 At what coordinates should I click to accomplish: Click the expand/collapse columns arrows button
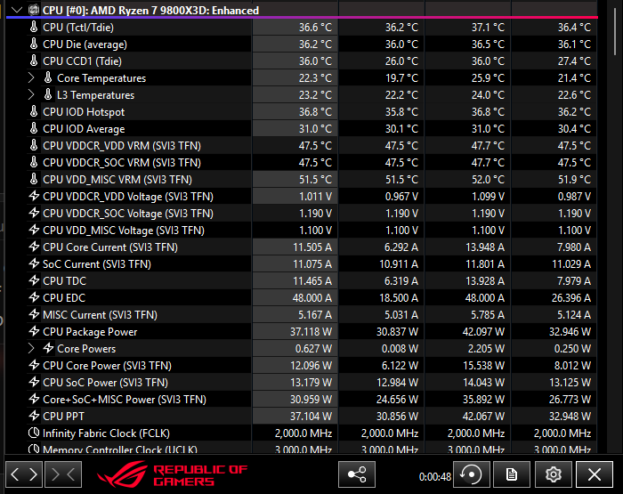click(24, 474)
